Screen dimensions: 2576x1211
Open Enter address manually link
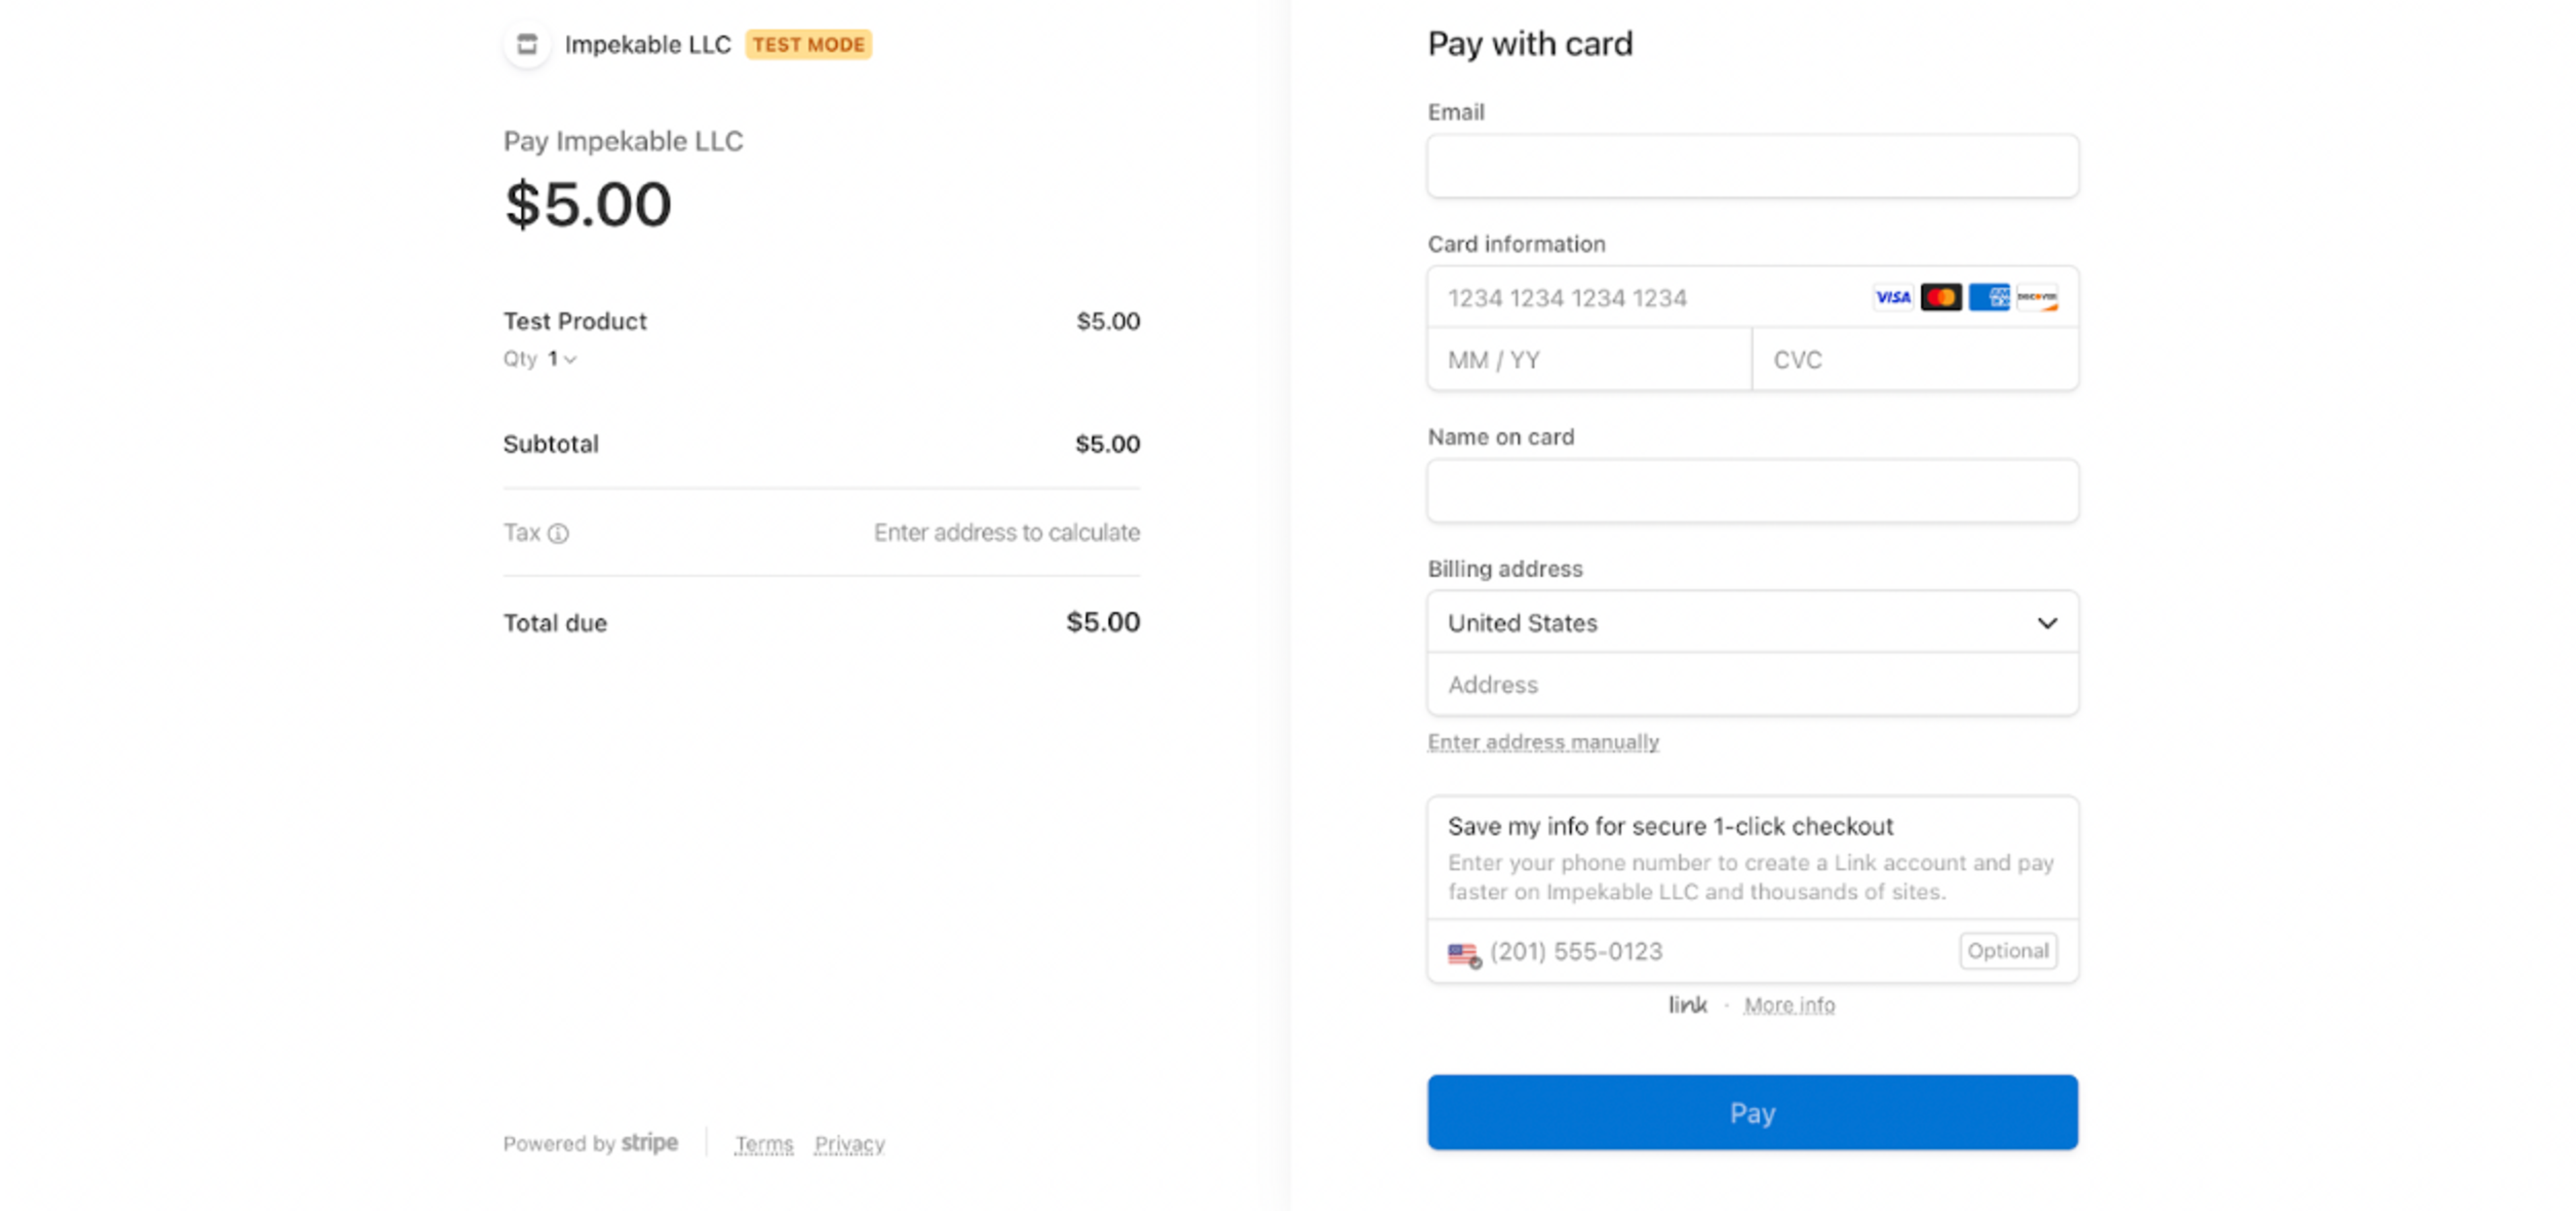(1543, 742)
